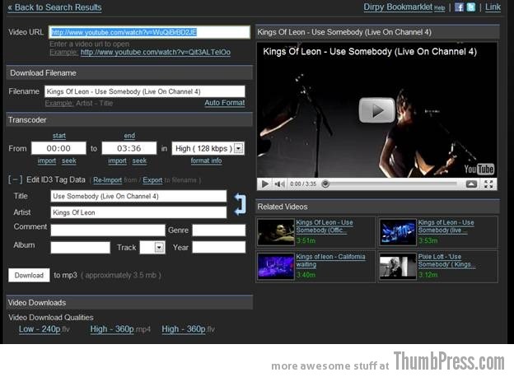Click the large play button overlay on video
The image size is (514, 377).
[376, 110]
